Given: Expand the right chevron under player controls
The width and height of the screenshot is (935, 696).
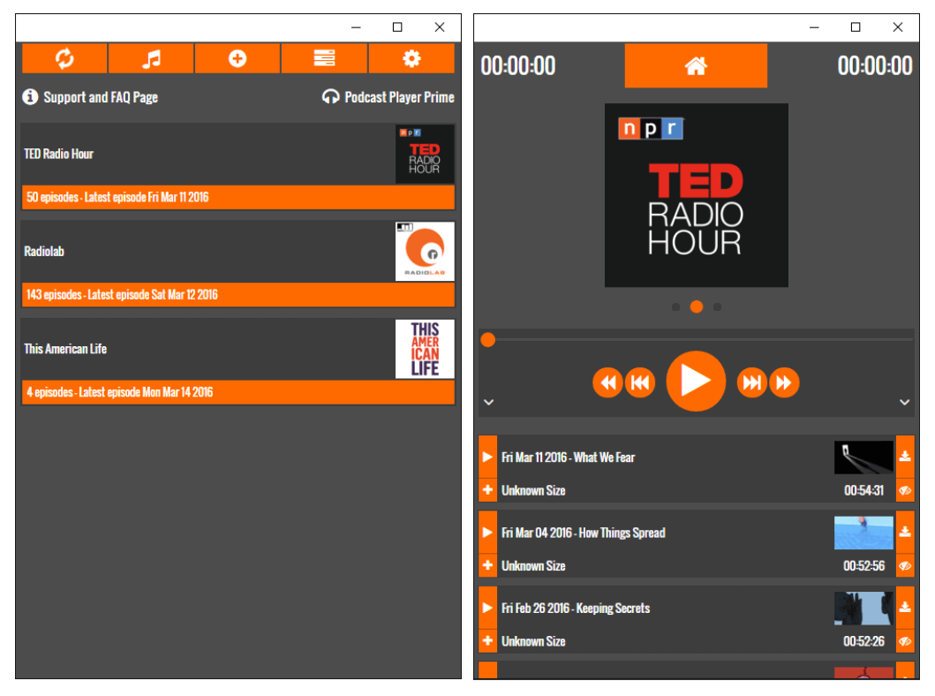Looking at the screenshot, I should [x=905, y=402].
